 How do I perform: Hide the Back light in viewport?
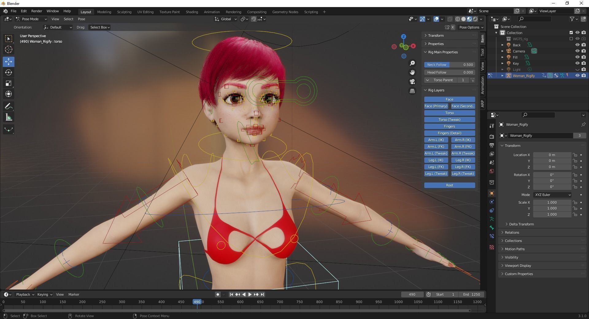pos(577,45)
